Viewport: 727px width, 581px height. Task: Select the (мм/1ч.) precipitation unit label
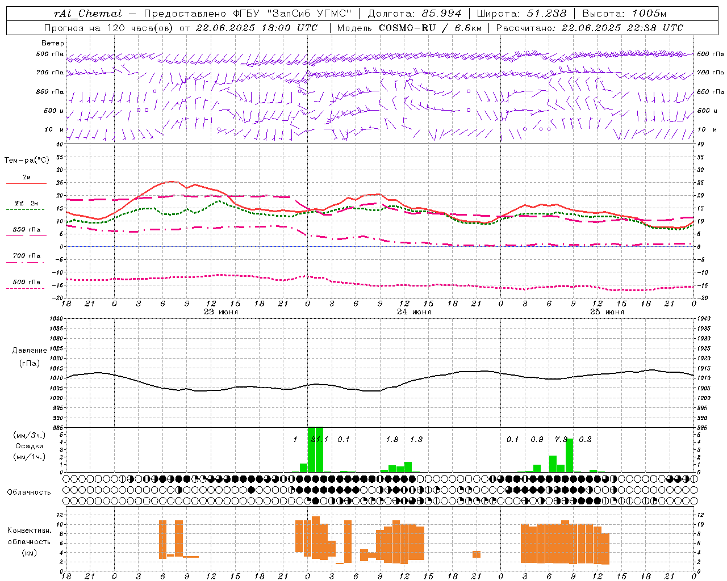[30, 456]
